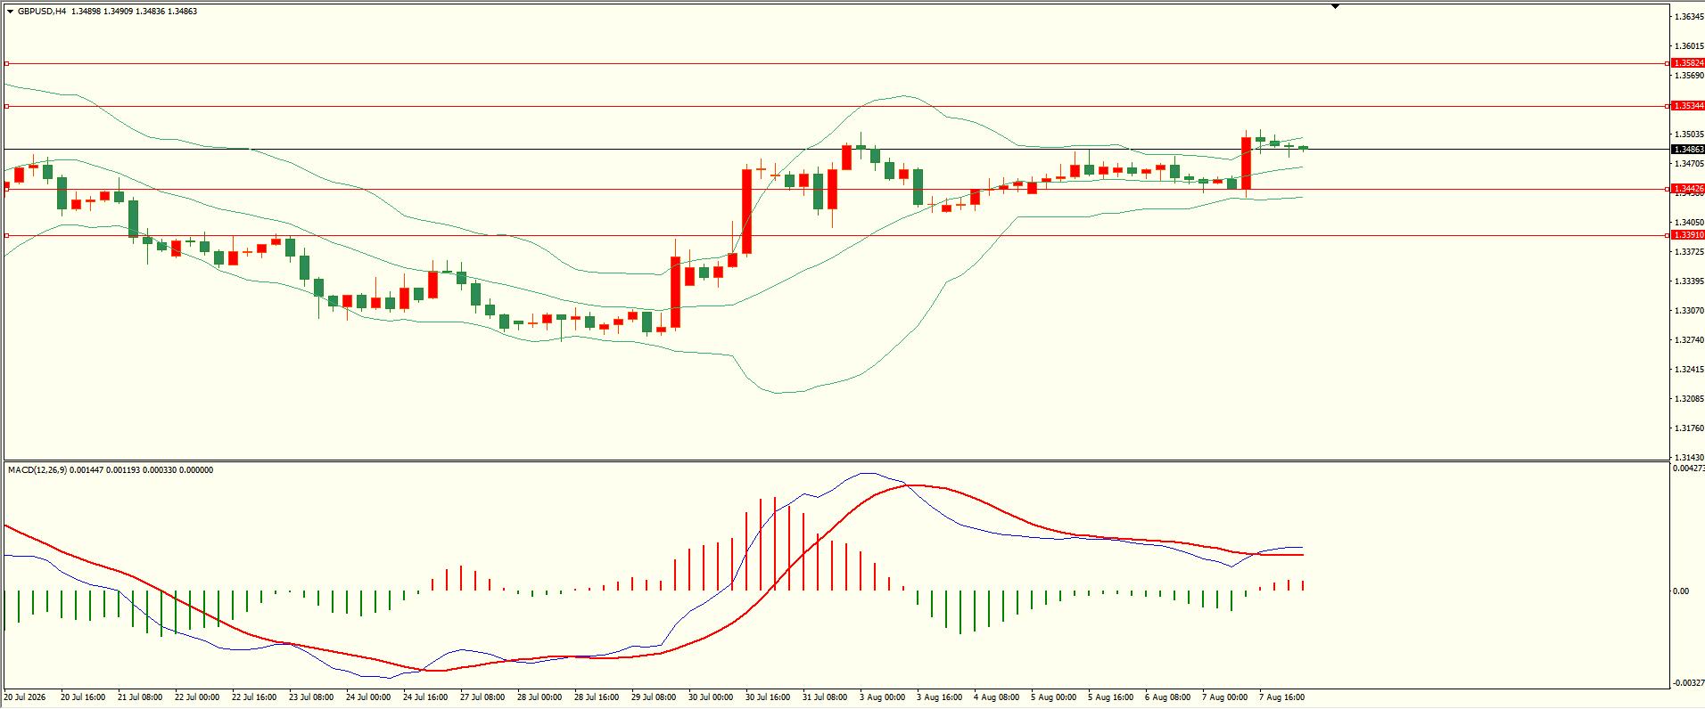
Task: Click the 0.00 zero-level label in MACD window
Action: 1681,591
